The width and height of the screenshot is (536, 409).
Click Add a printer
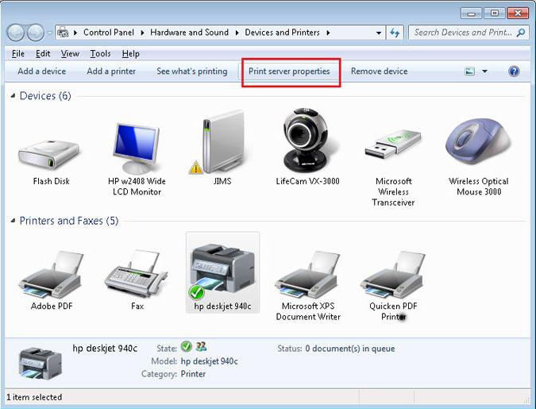(x=111, y=71)
